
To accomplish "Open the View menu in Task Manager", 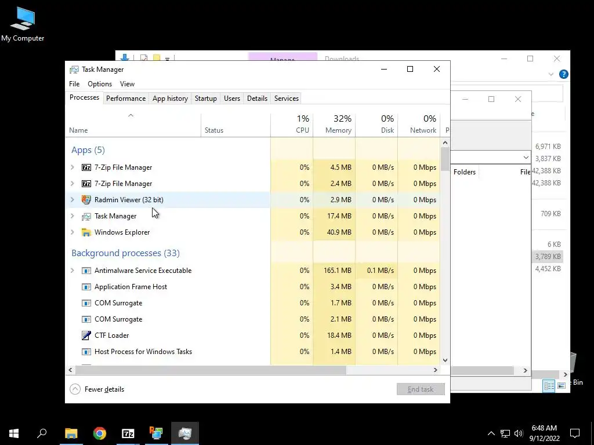I will (x=127, y=84).
